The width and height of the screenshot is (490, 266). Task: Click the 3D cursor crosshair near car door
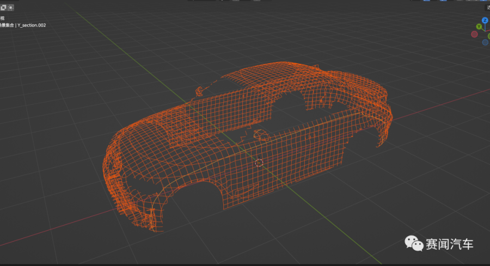259,162
